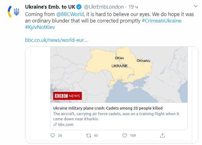Open the #CrimeaIsUkraine hashtag
202x145 pixels.
tap(161, 21)
